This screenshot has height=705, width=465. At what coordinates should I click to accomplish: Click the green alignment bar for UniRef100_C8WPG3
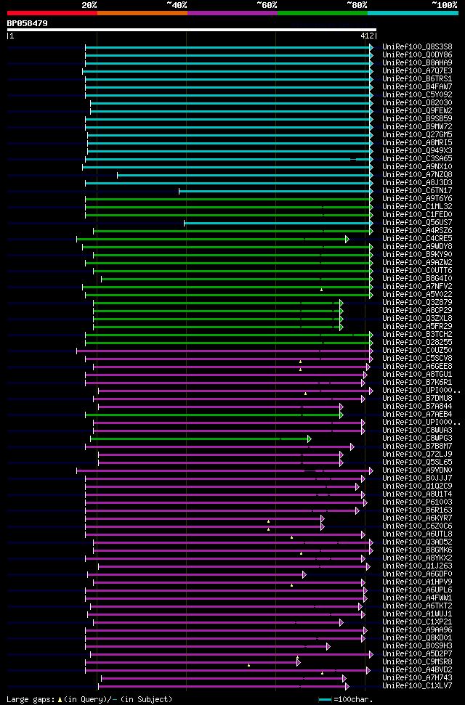coord(201,439)
